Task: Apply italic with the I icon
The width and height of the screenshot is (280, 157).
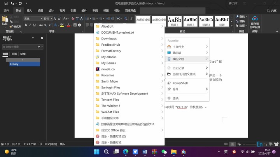Action: (x=30, y=25)
